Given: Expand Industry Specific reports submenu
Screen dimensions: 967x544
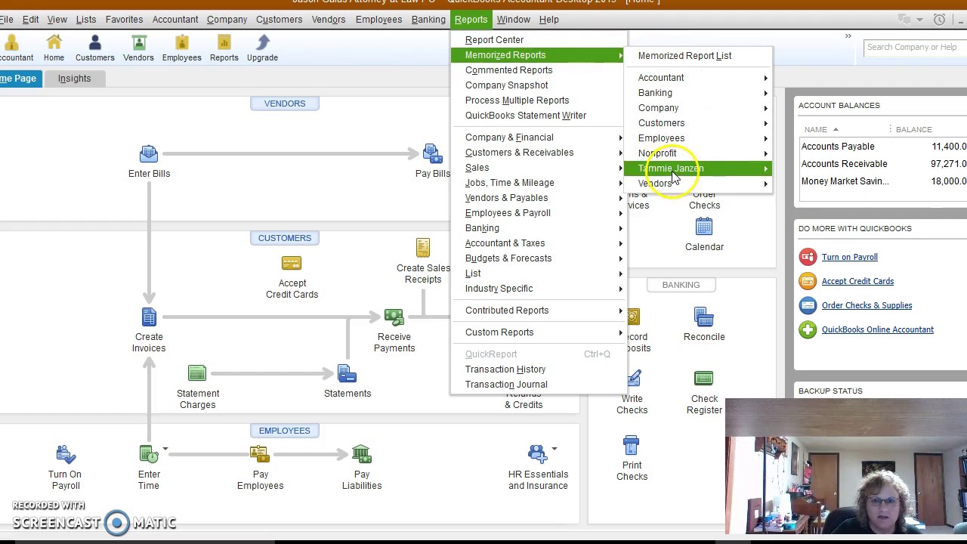Looking at the screenshot, I should point(539,289).
